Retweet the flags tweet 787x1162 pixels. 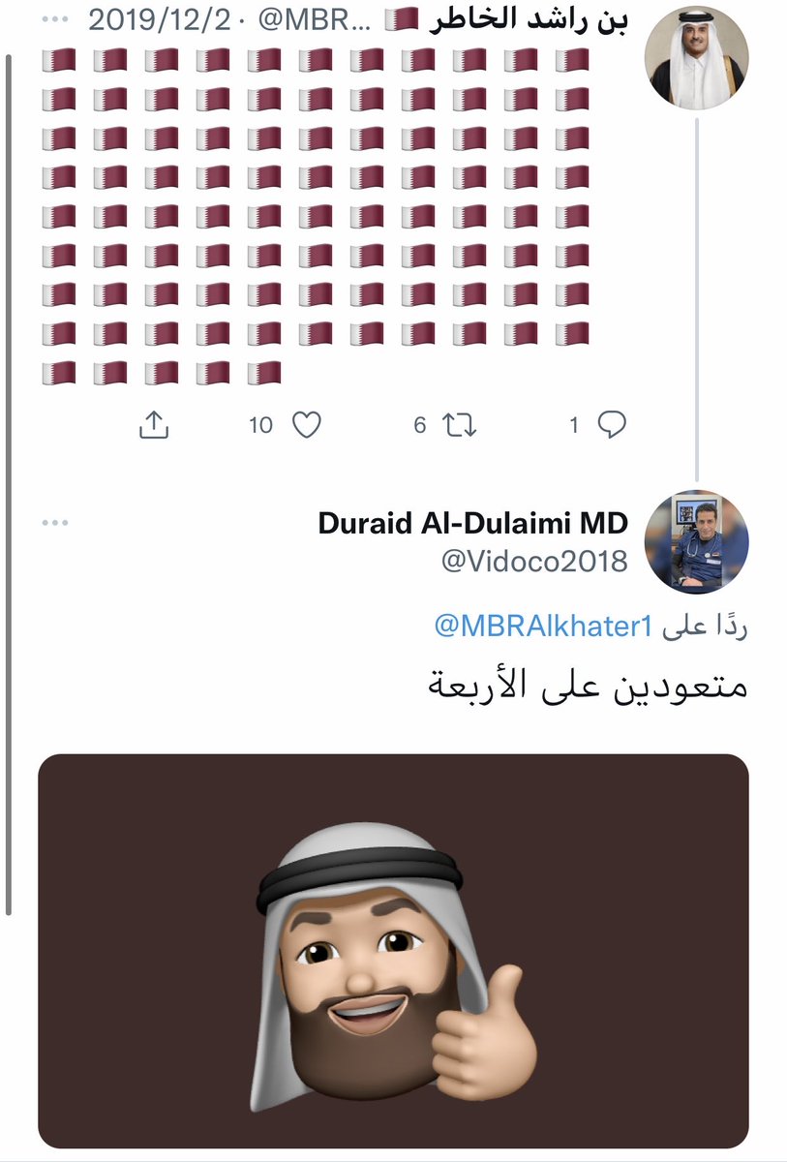(x=461, y=424)
